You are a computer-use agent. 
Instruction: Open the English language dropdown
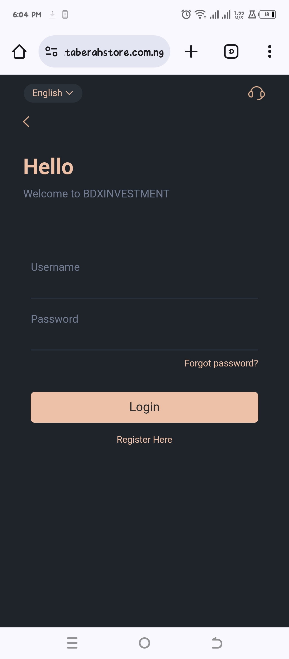pos(53,93)
